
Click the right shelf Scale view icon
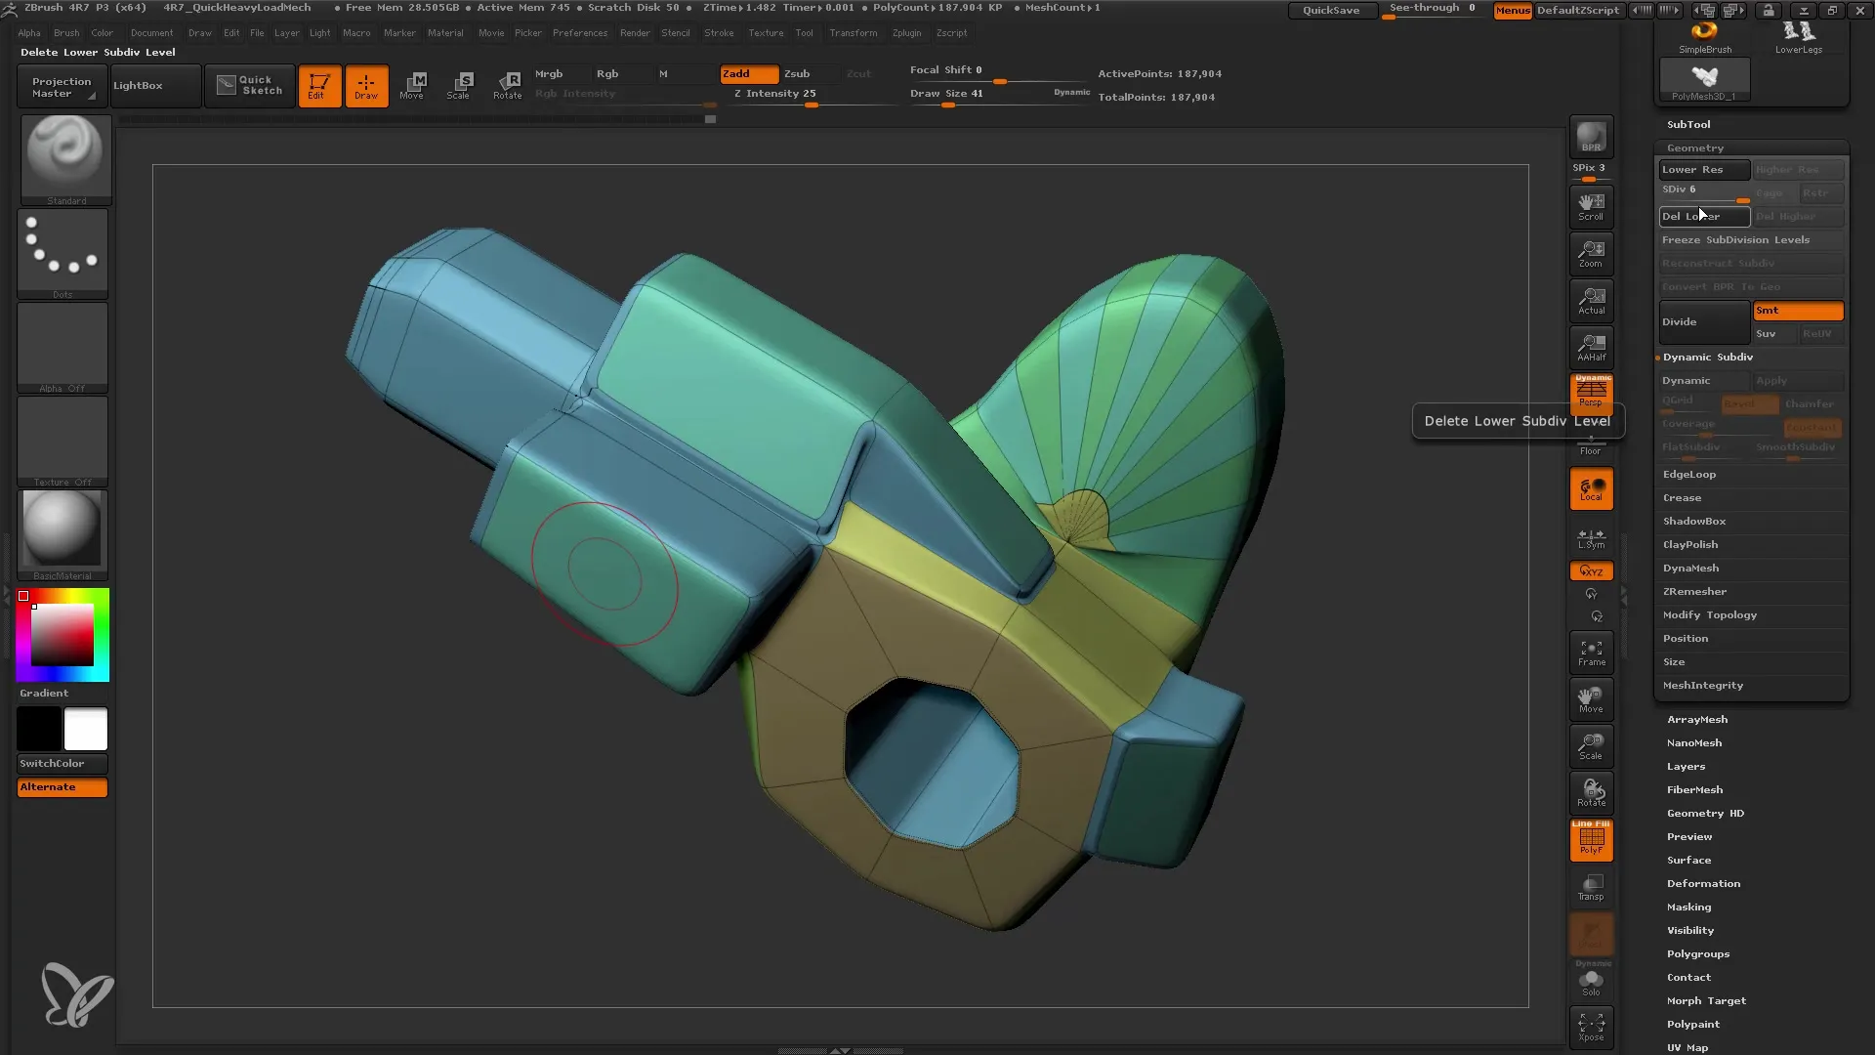[x=1591, y=746]
